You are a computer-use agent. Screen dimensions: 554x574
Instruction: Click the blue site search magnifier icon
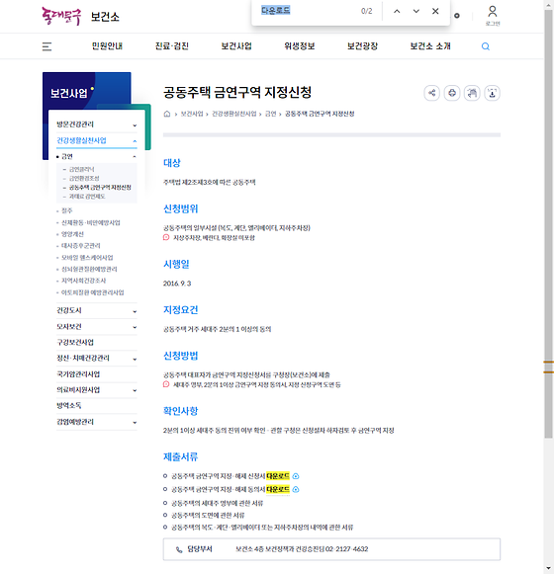tap(486, 46)
